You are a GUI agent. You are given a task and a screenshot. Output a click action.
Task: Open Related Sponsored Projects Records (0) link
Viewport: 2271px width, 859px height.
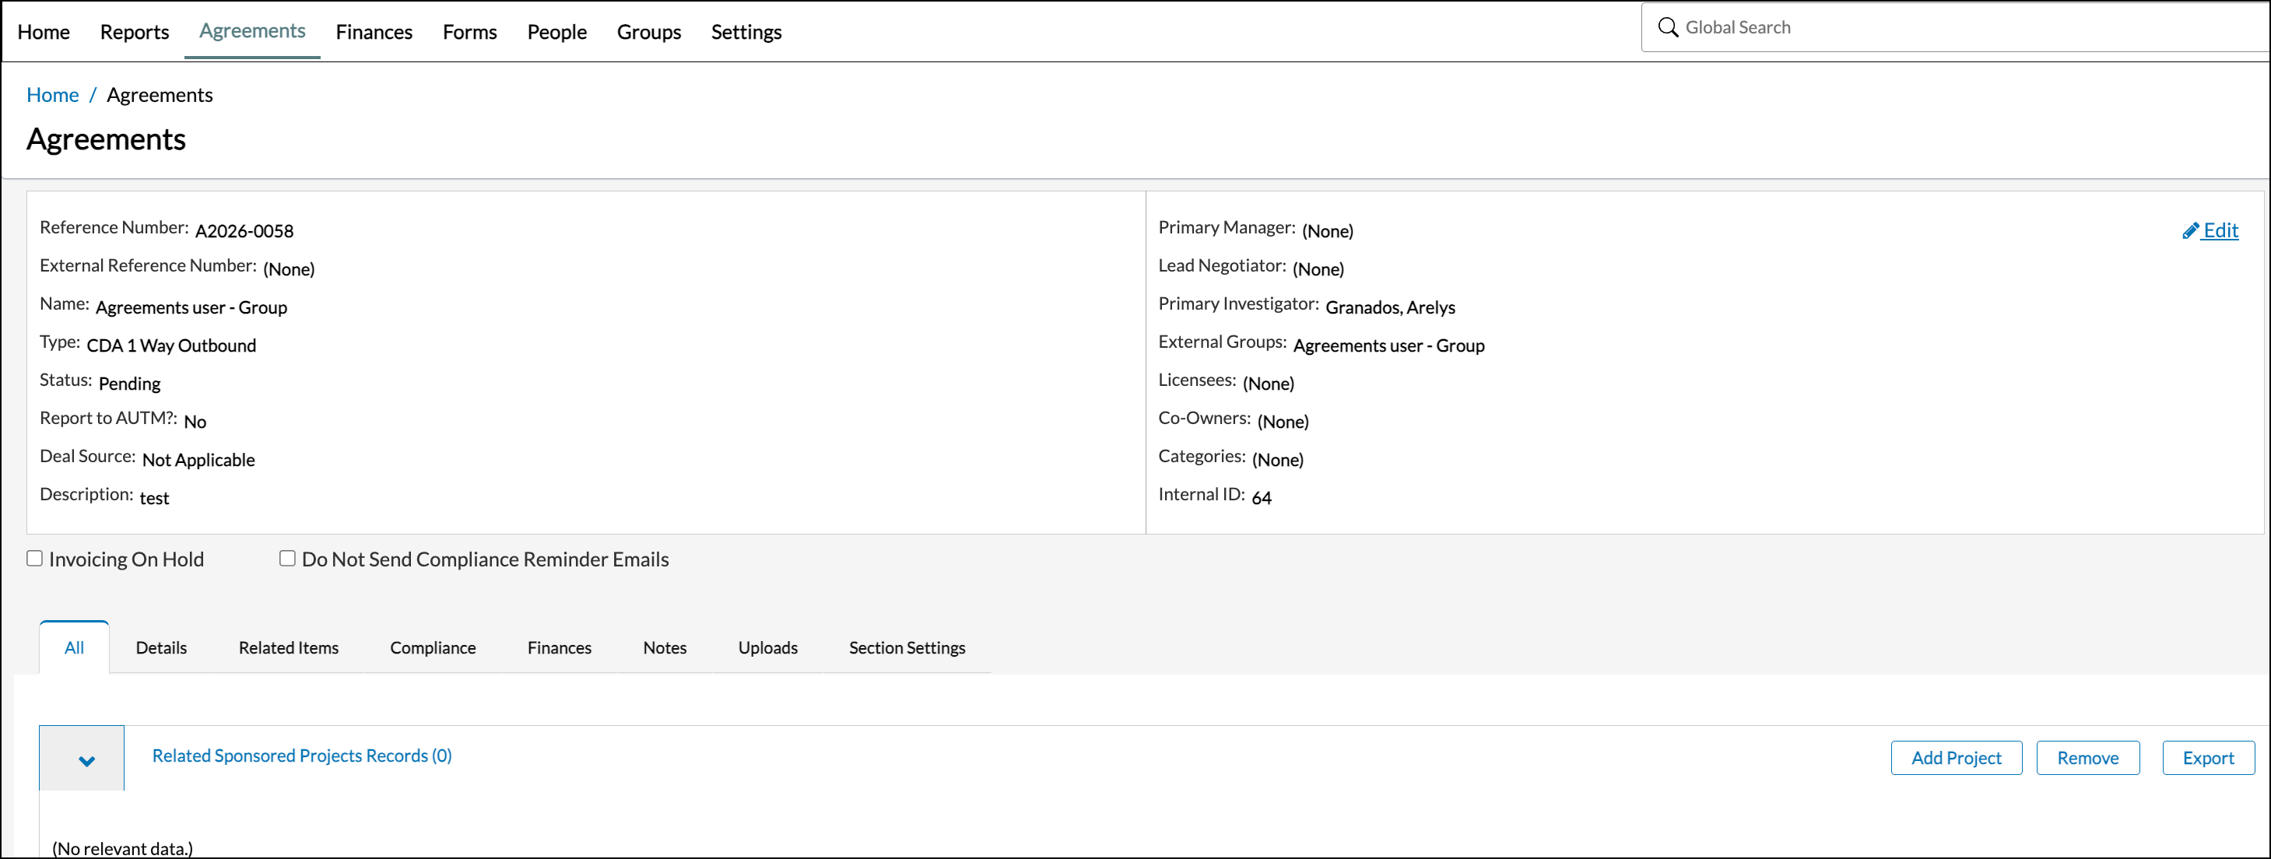tap(301, 756)
